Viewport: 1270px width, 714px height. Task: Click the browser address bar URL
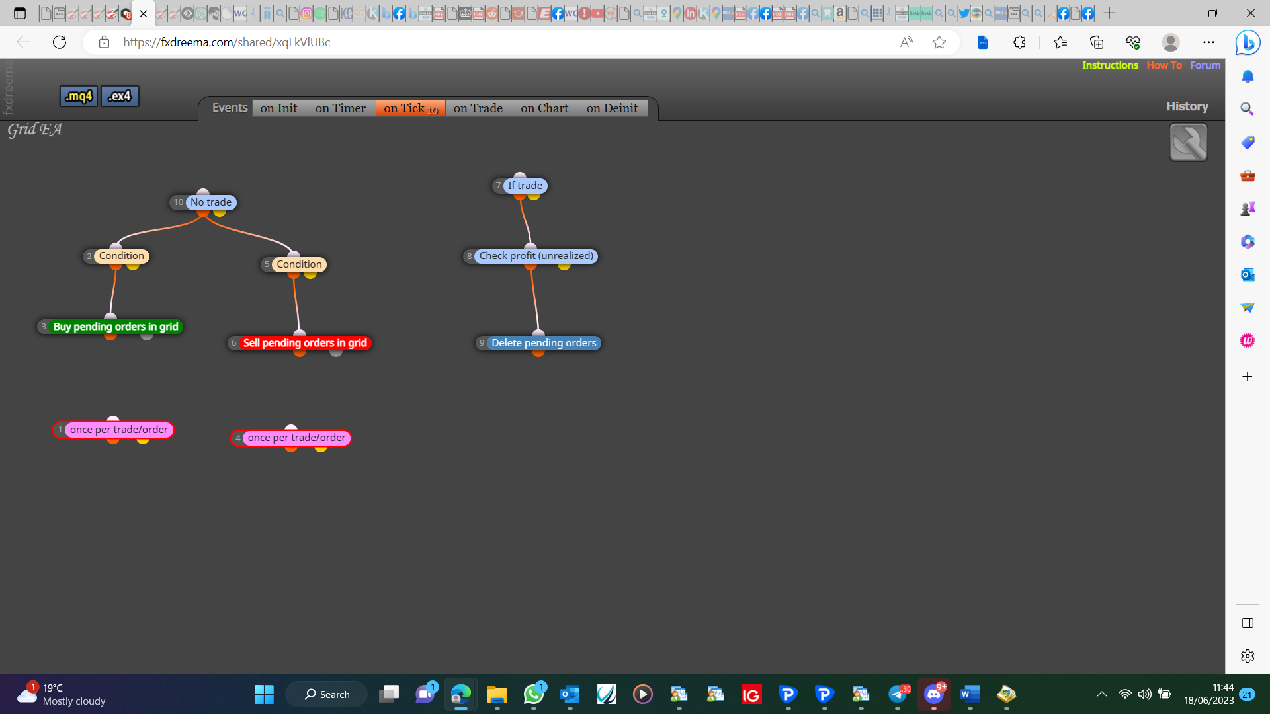(226, 42)
